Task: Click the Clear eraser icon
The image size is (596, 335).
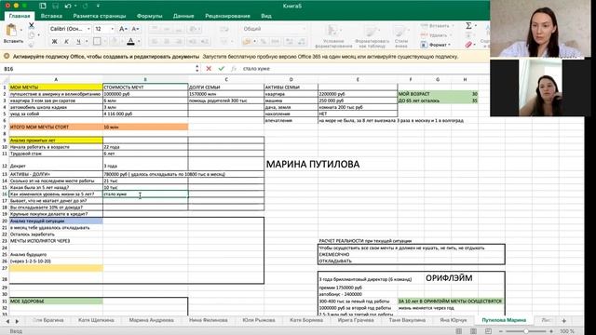Action: point(468,45)
